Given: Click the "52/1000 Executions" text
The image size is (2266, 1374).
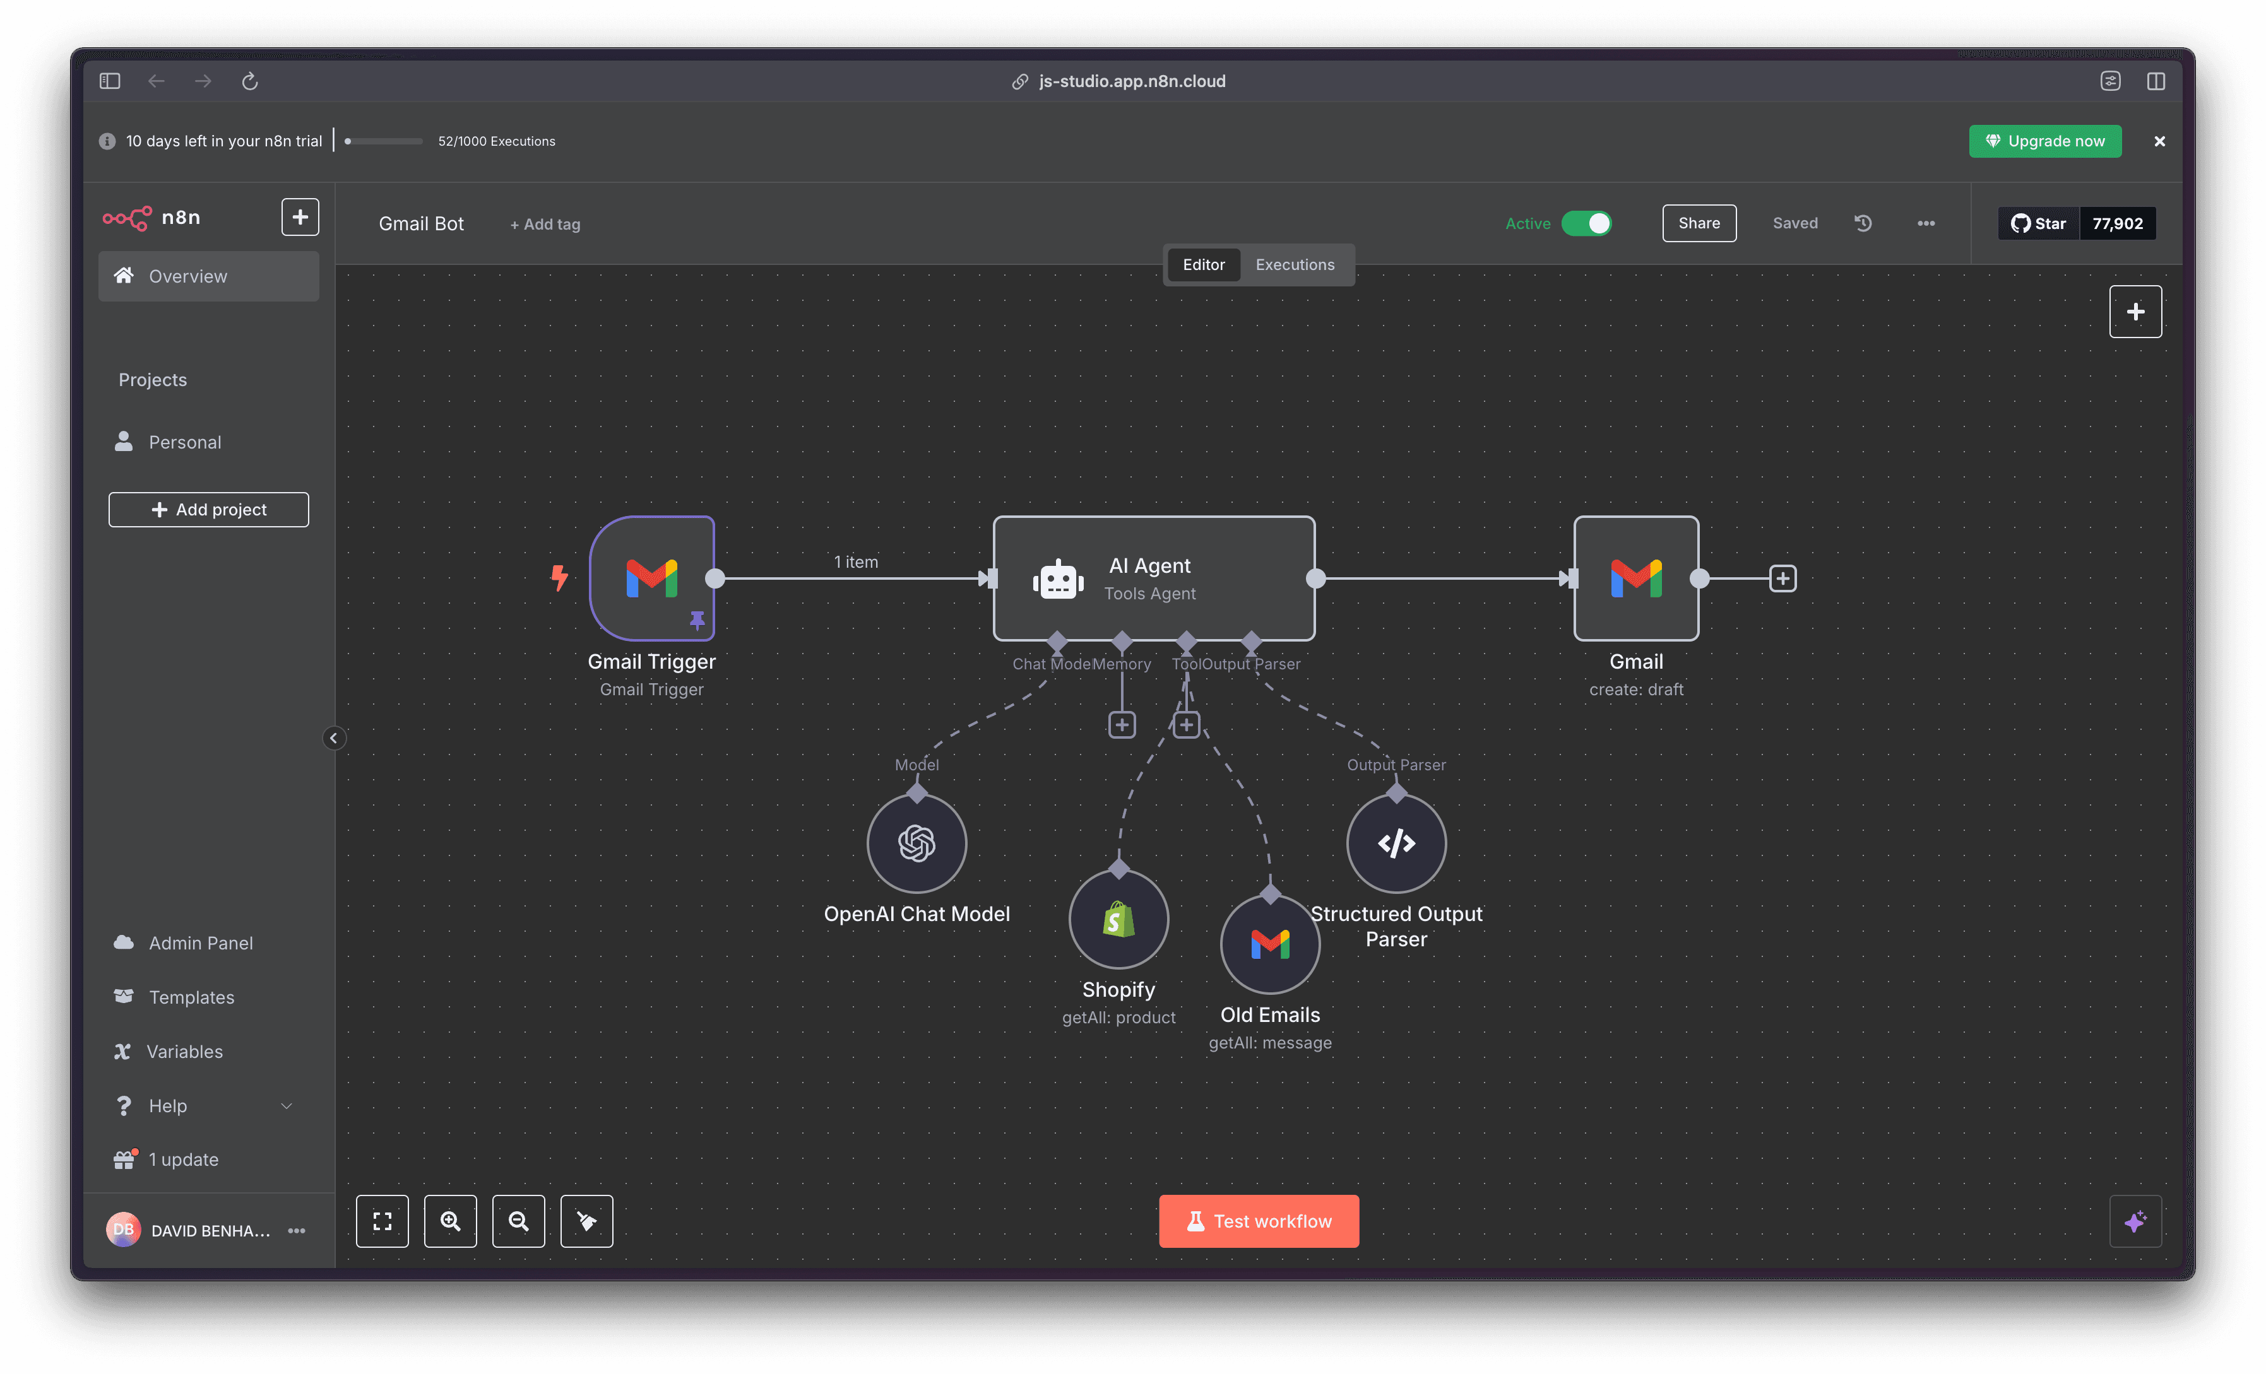Looking at the screenshot, I should pos(497,141).
